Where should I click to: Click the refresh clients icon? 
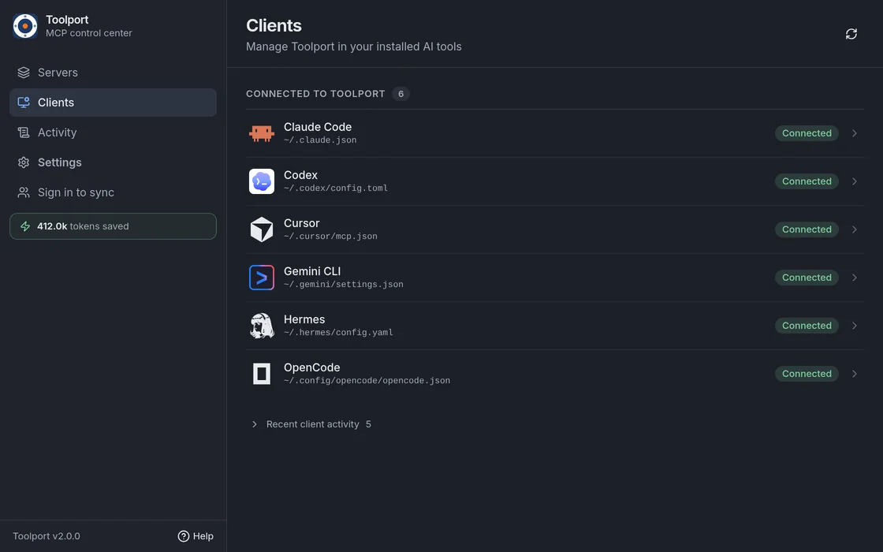tap(851, 34)
